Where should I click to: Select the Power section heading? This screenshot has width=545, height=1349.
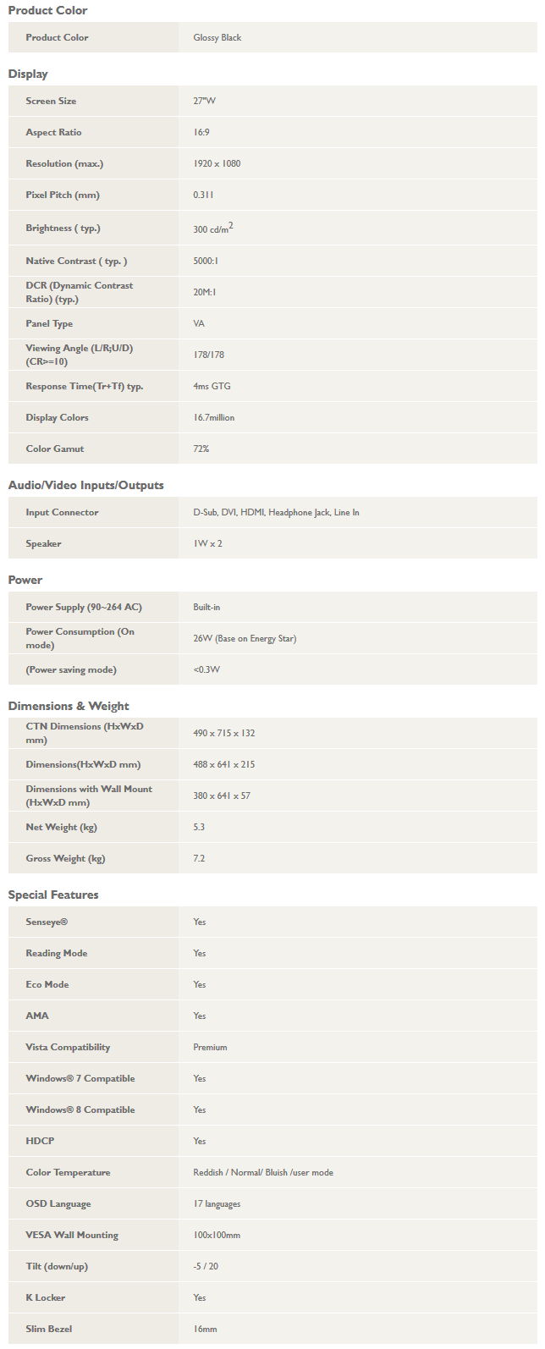[x=25, y=580]
